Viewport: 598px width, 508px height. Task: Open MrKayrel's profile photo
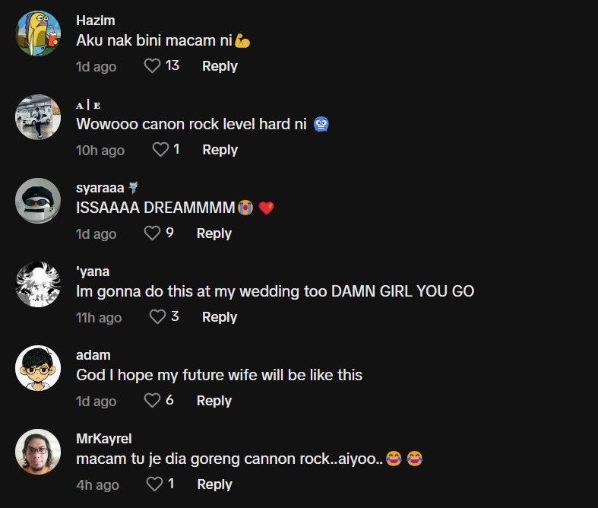tap(38, 452)
